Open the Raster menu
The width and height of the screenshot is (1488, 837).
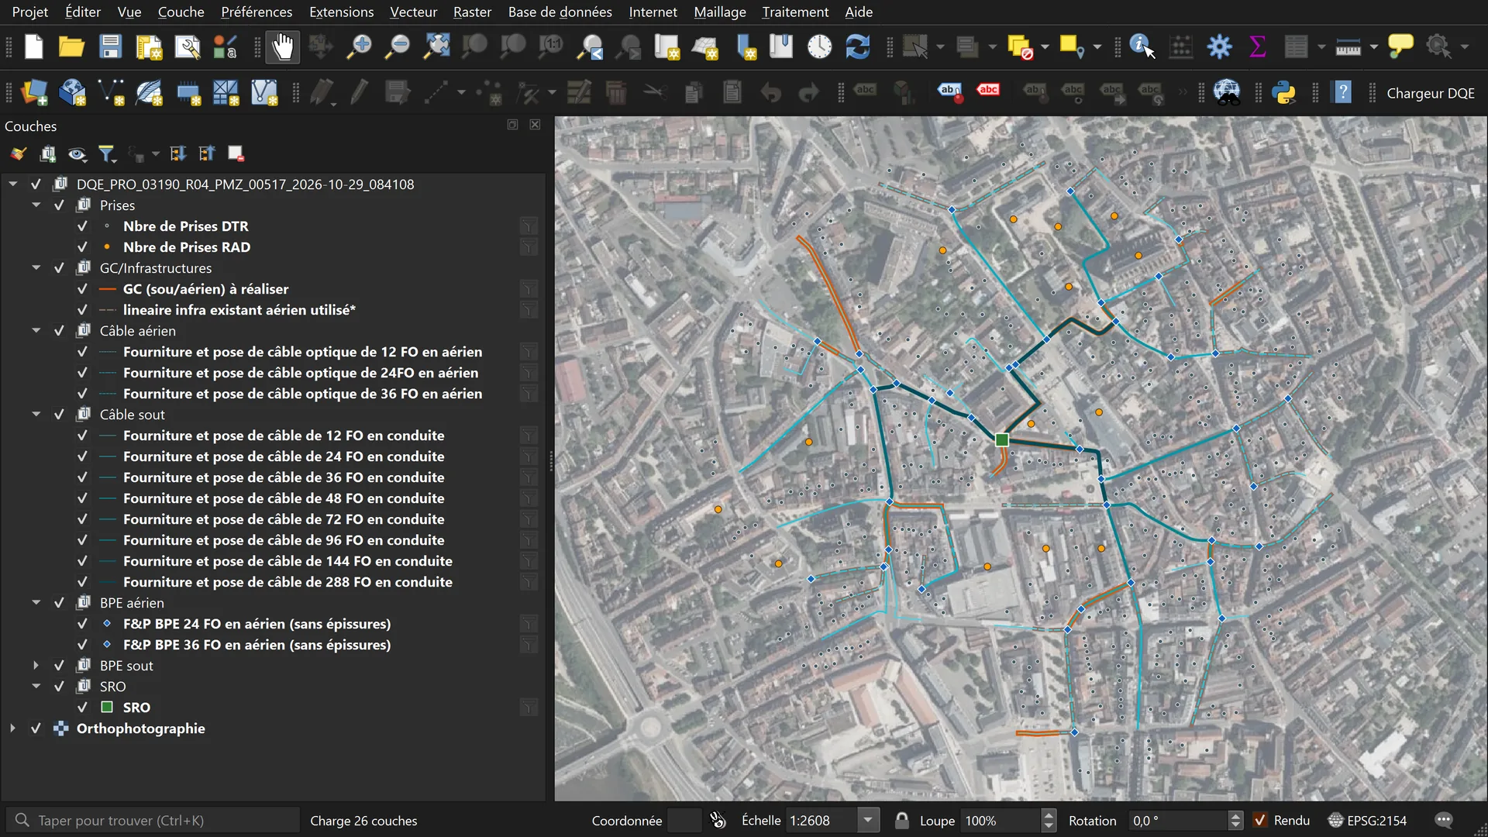coord(472,12)
